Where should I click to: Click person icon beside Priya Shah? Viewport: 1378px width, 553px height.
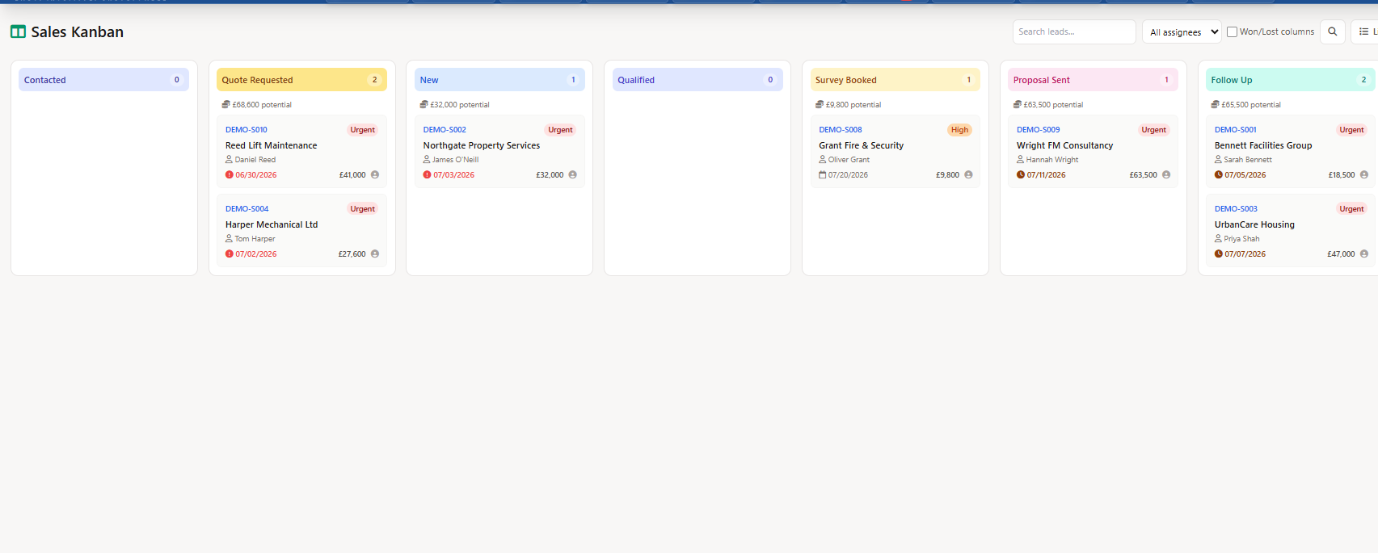point(1218,238)
